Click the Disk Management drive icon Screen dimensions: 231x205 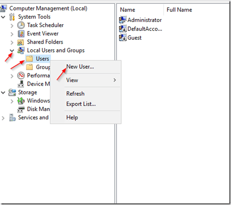tap(21, 109)
